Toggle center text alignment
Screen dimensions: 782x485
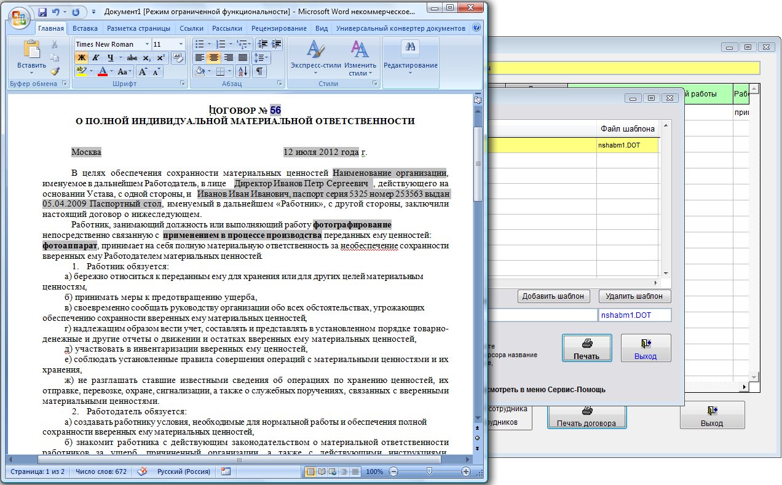[x=213, y=58]
